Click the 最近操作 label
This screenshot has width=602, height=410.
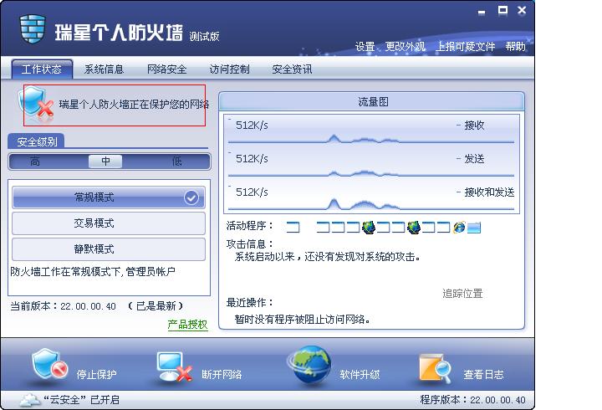(249, 303)
